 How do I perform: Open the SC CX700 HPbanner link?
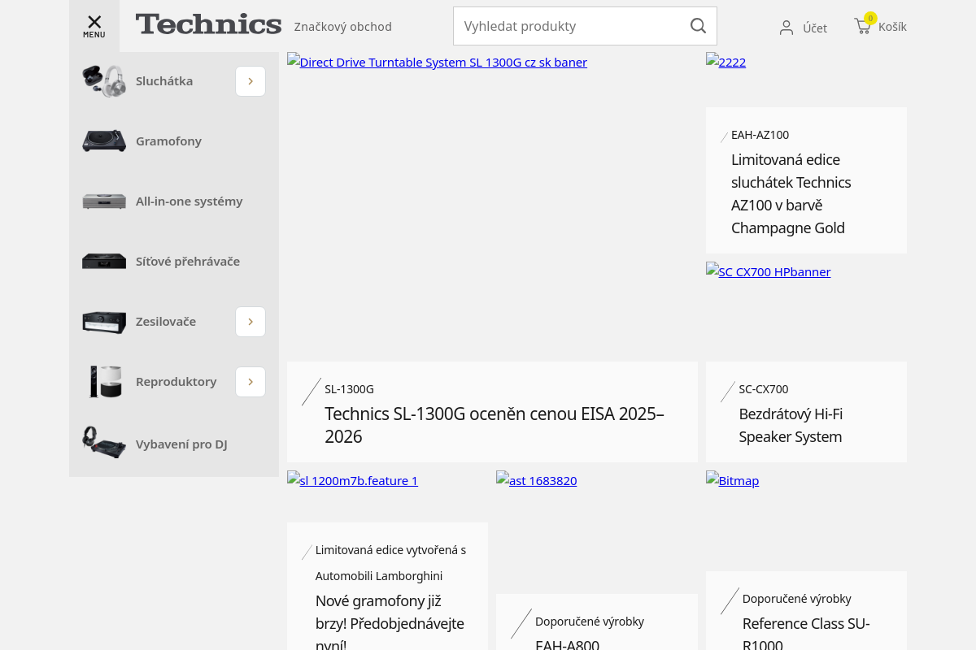click(769, 271)
